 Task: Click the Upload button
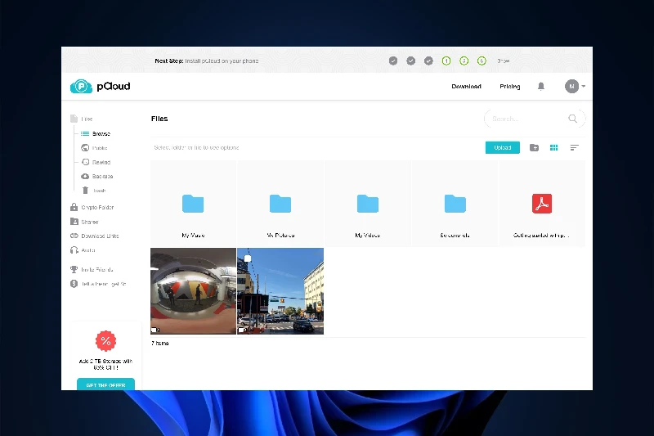503,148
